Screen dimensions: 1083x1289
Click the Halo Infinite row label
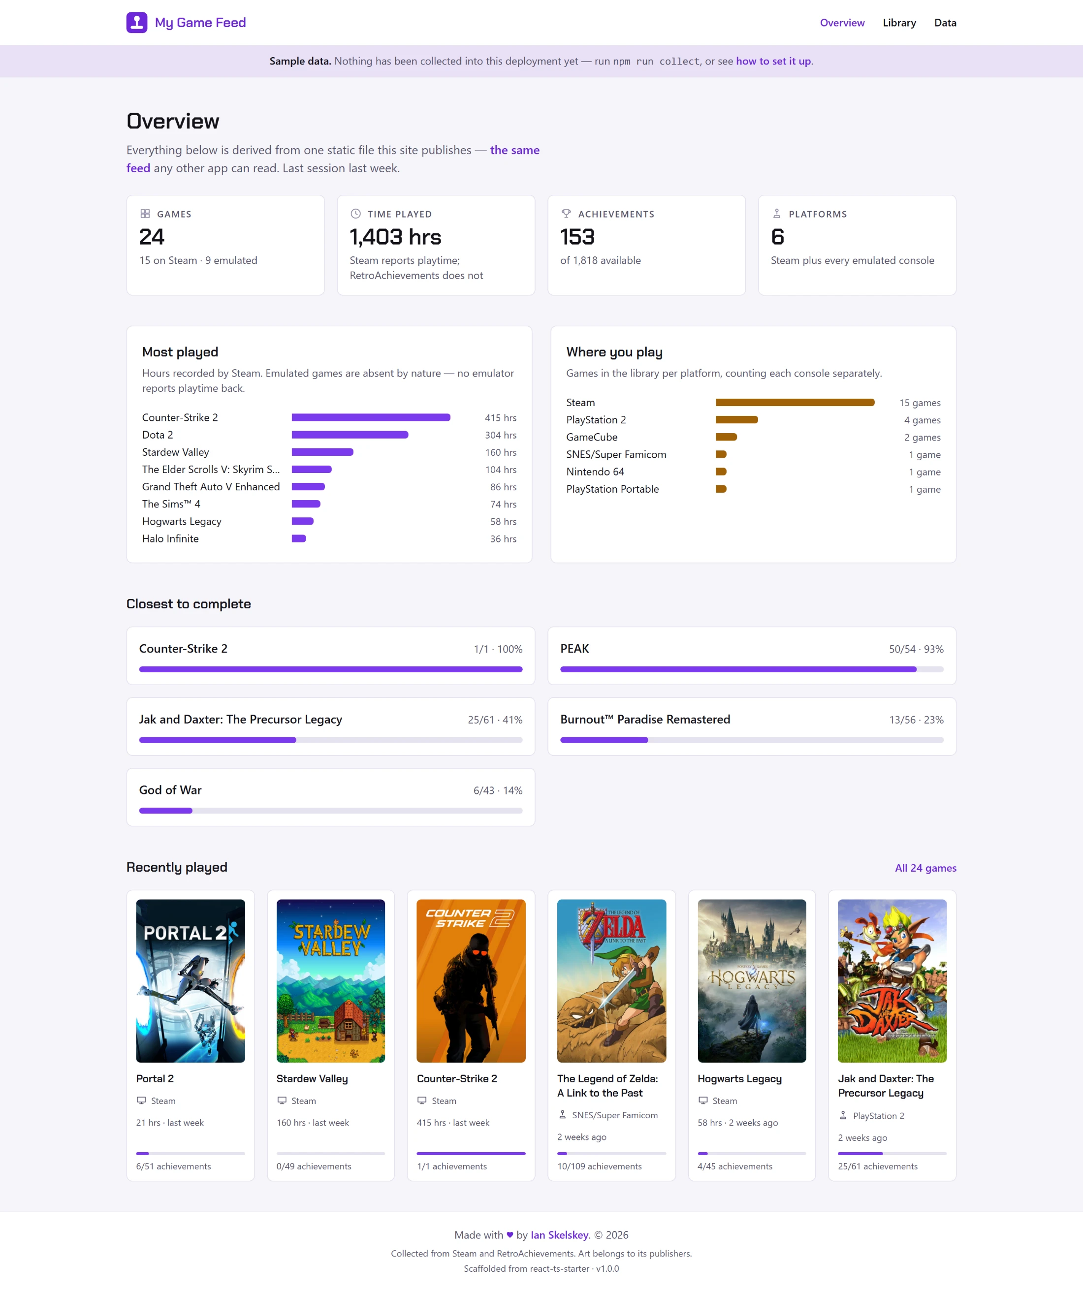pyautogui.click(x=171, y=538)
